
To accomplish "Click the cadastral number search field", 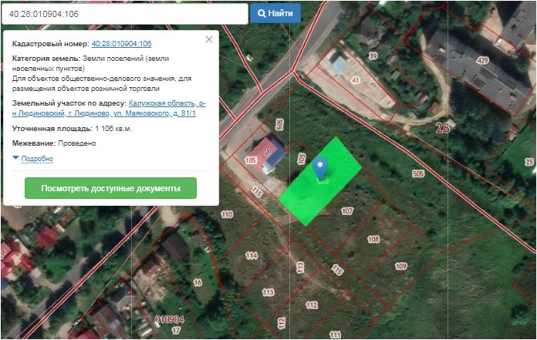I will (x=125, y=14).
